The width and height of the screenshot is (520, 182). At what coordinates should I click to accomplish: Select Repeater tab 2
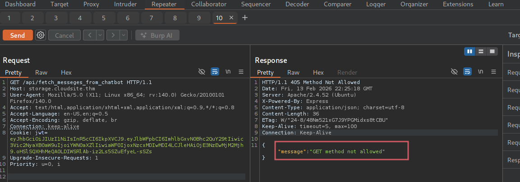click(x=32, y=18)
